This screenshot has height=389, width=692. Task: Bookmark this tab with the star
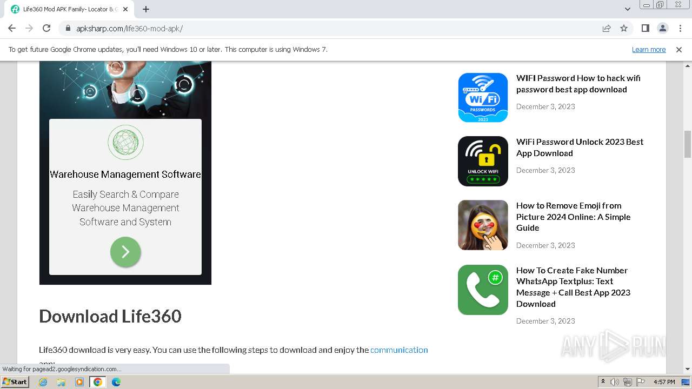coord(624,28)
